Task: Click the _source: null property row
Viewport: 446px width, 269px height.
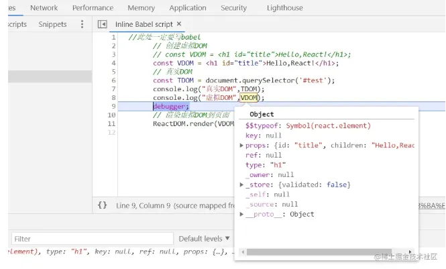Action: (x=272, y=205)
